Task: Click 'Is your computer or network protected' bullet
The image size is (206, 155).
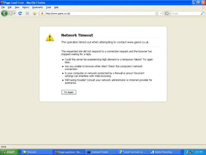Action: tap(105, 75)
